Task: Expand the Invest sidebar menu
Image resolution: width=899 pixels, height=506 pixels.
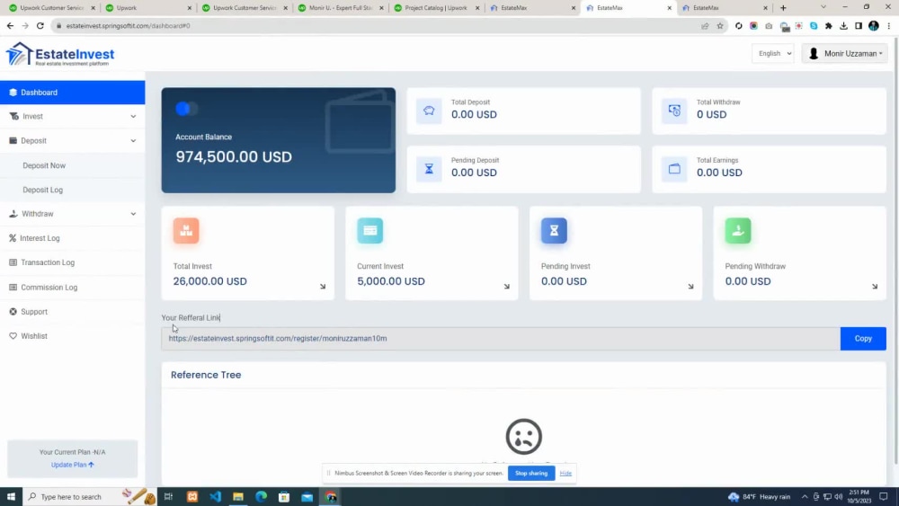Action: [72, 116]
